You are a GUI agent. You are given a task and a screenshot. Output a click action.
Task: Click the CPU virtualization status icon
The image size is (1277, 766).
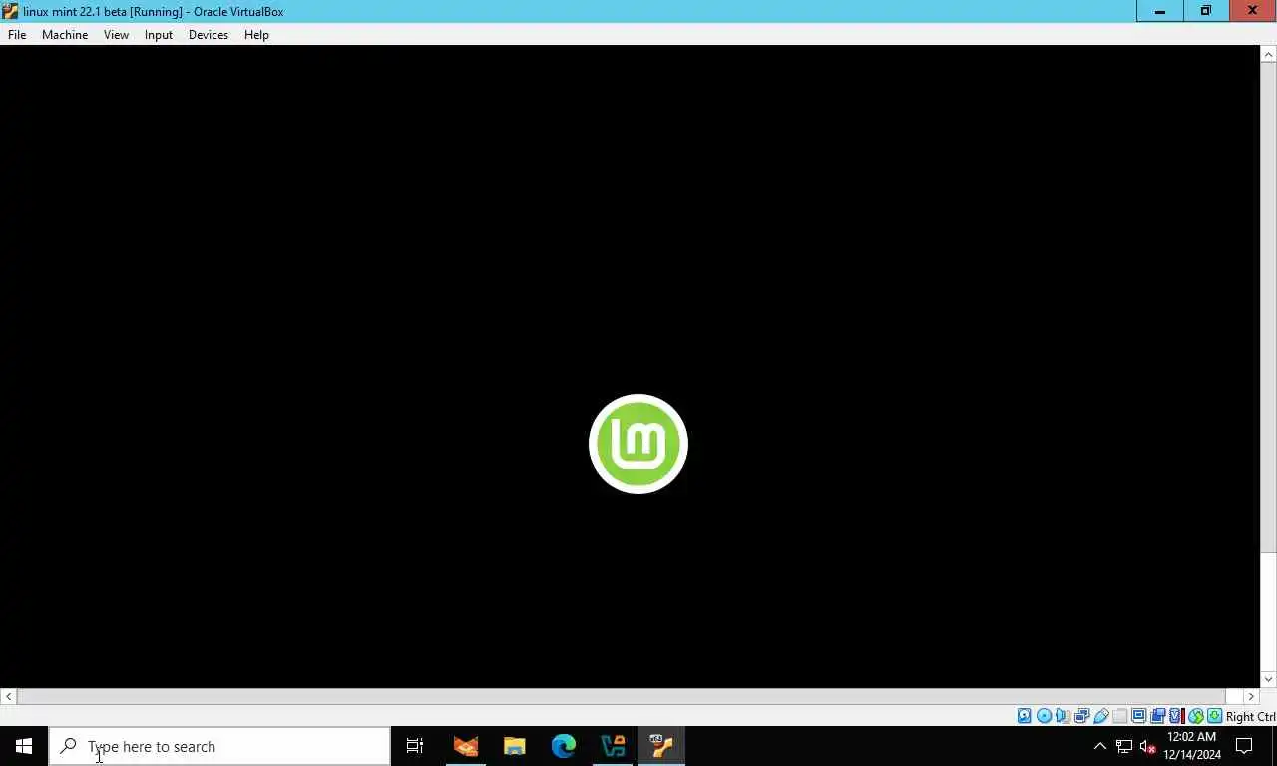(1176, 716)
